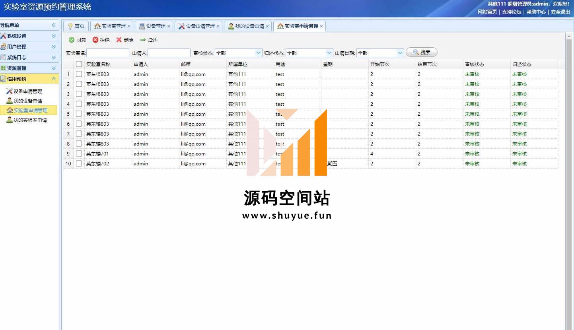Select the row 10 checkbox for 英东楼702

79,163
